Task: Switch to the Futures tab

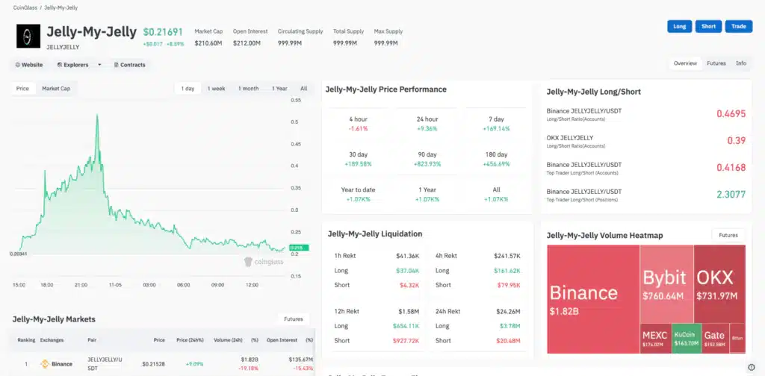Action: [x=716, y=63]
